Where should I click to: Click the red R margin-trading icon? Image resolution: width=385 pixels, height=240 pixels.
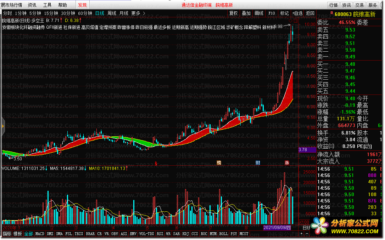[x=332, y=13]
